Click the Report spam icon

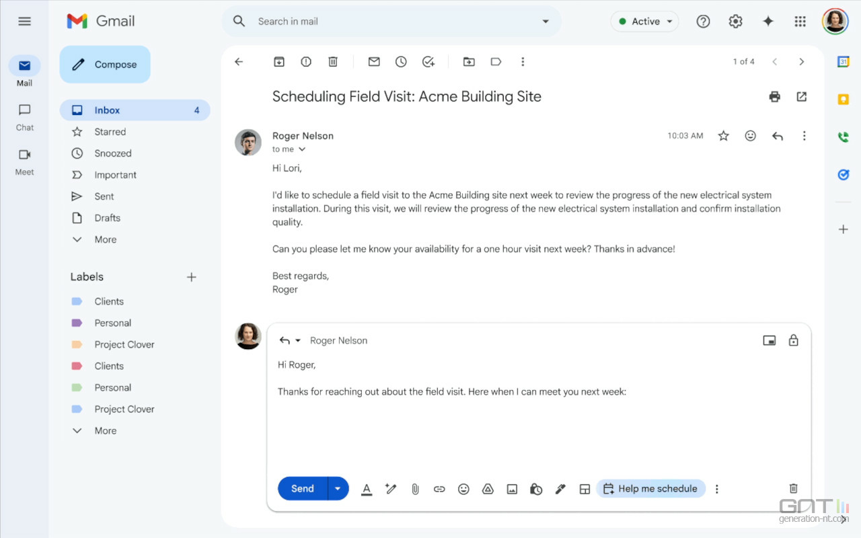click(x=306, y=62)
